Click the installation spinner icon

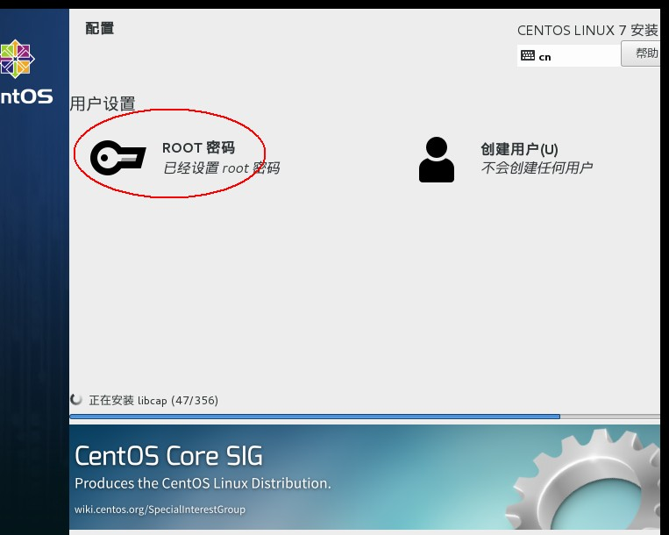[76, 400]
